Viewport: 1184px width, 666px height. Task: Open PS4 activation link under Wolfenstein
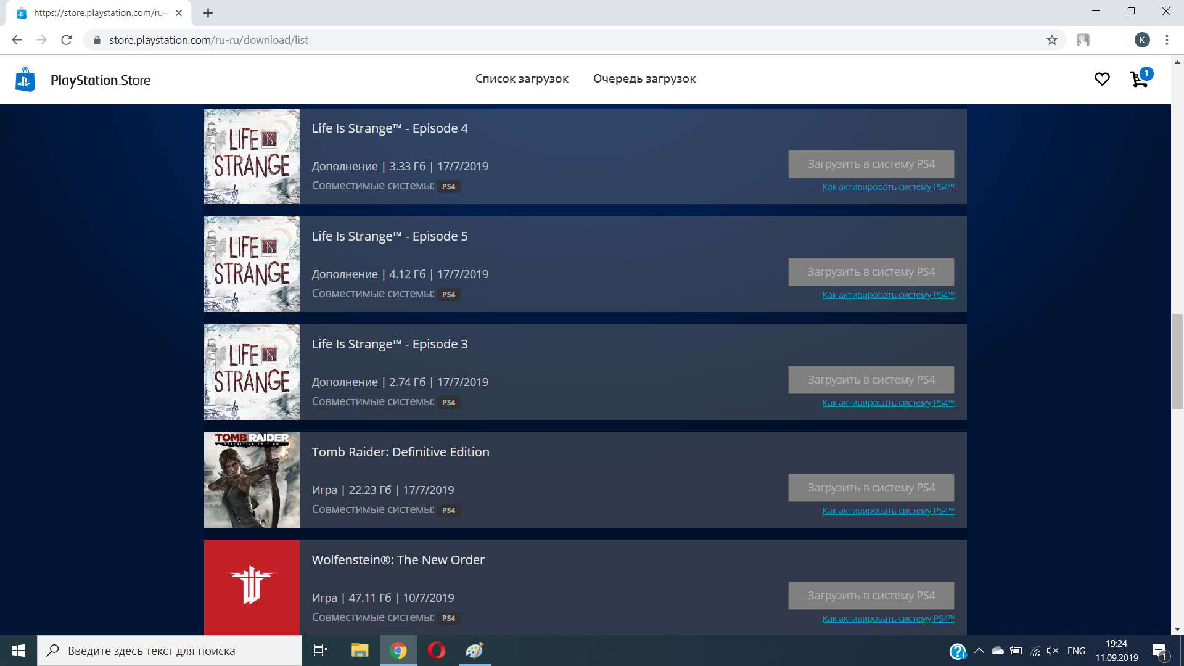(x=888, y=619)
